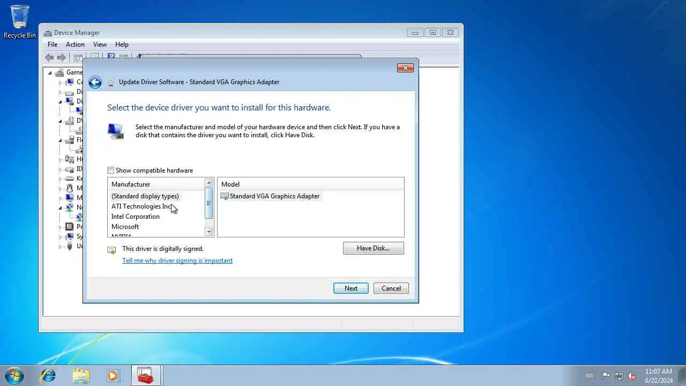Open the File menu
The image size is (686, 386).
pos(53,44)
